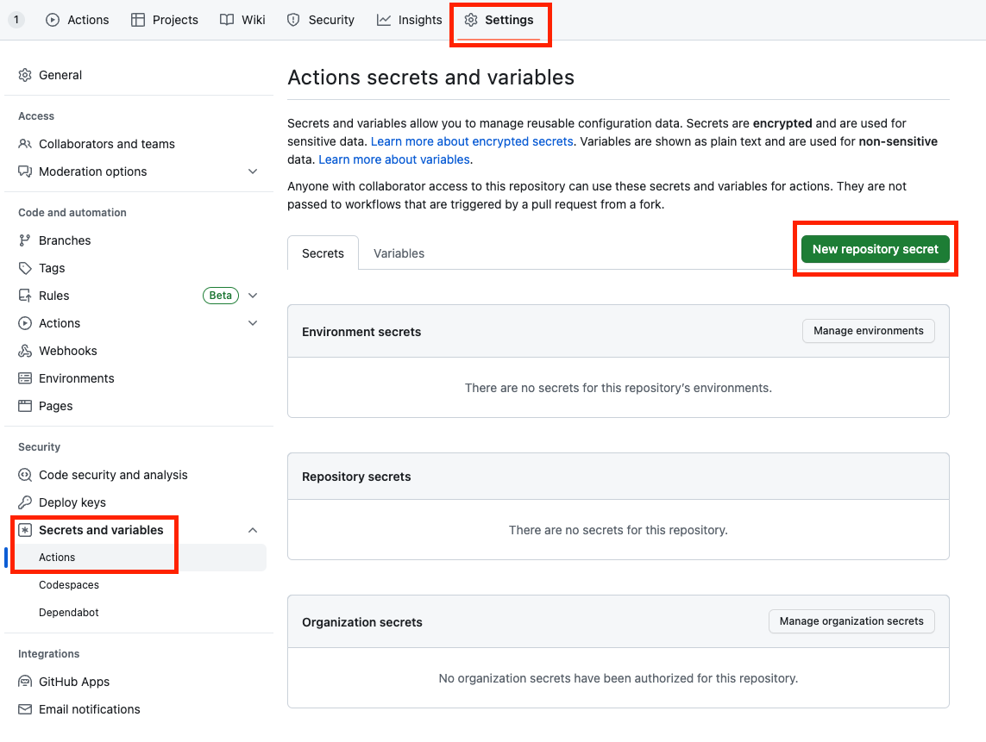986x742 pixels.
Task: Switch to the Variables tab
Action: tap(399, 253)
